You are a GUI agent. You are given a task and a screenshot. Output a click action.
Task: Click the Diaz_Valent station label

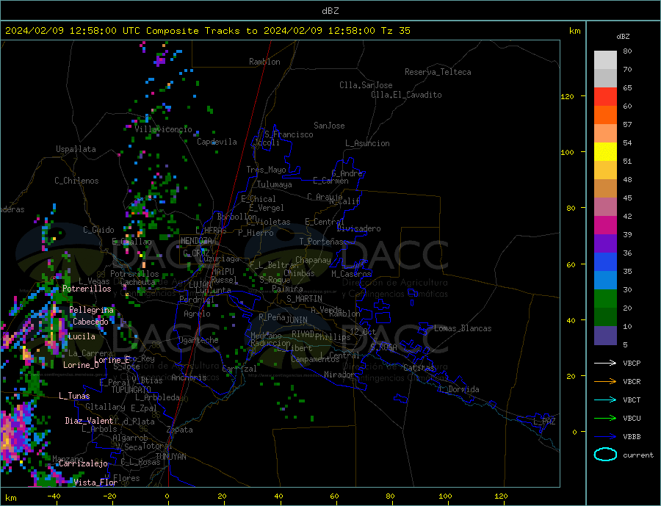89,421
